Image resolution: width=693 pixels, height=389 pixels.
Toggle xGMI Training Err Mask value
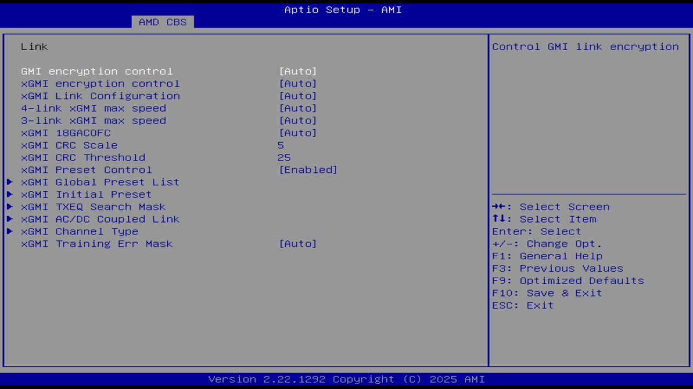[x=297, y=244]
